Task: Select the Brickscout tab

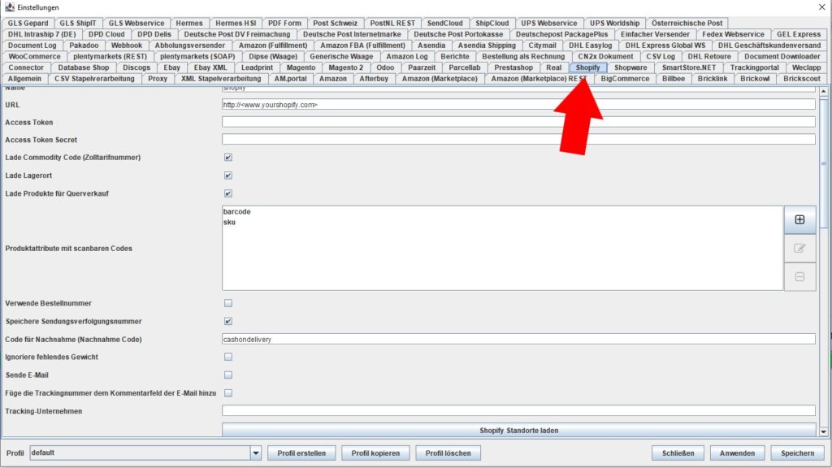Action: coord(802,79)
